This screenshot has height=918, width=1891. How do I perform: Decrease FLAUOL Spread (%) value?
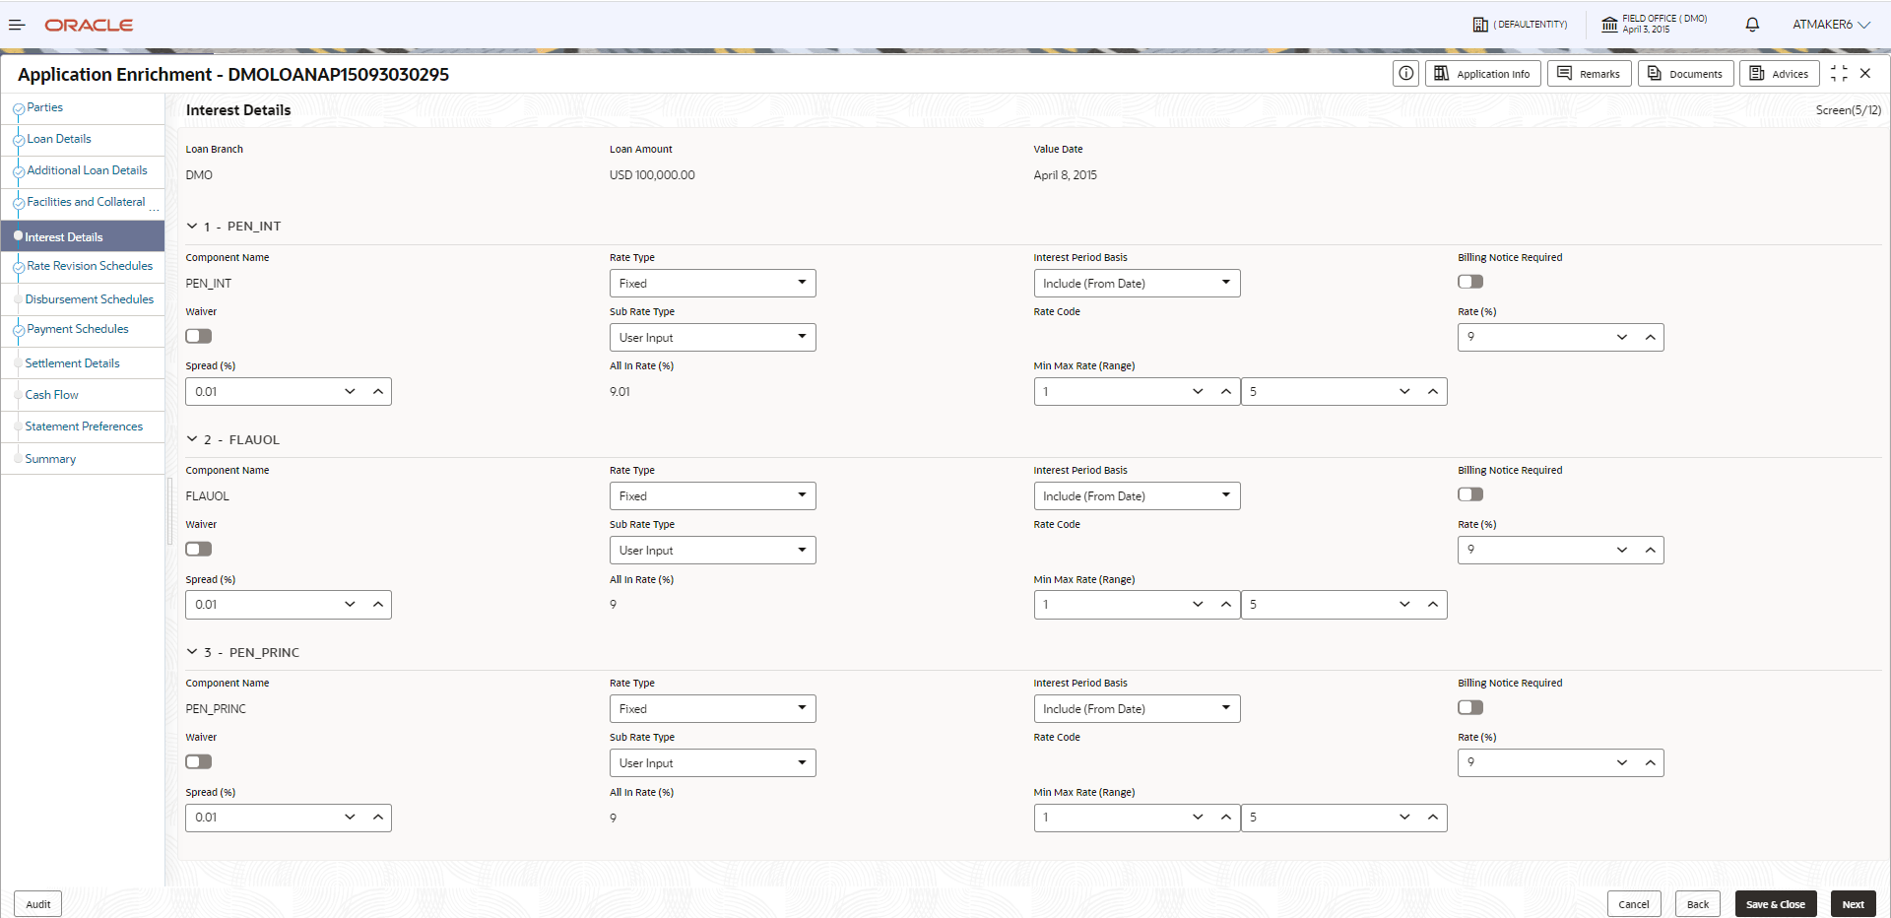[x=350, y=604]
